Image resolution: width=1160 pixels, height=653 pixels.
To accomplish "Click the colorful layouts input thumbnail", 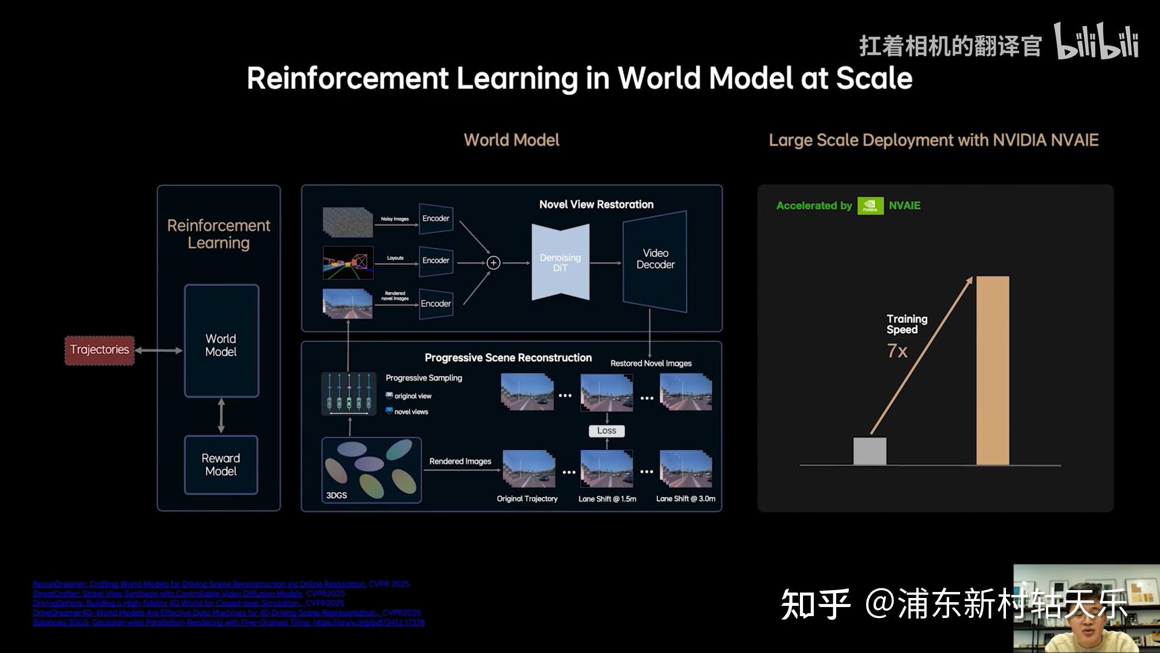I will (x=347, y=262).
